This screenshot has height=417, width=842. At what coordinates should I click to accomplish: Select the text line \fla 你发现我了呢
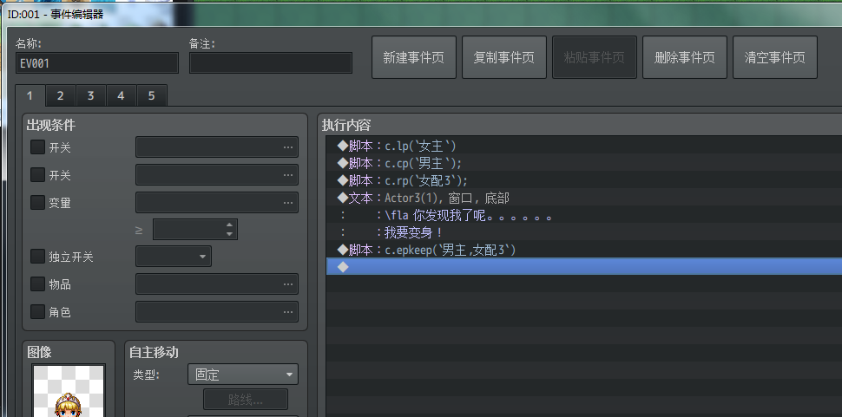point(583,216)
